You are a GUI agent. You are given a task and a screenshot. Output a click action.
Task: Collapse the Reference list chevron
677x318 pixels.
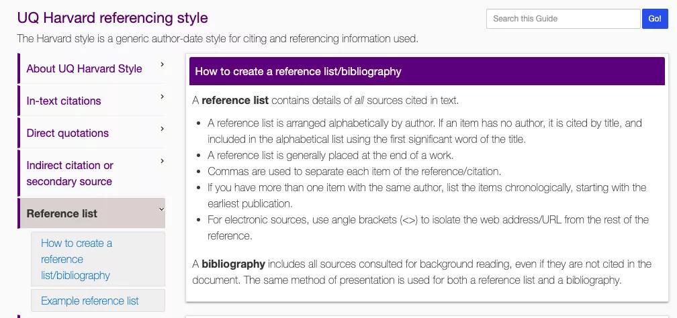(161, 209)
